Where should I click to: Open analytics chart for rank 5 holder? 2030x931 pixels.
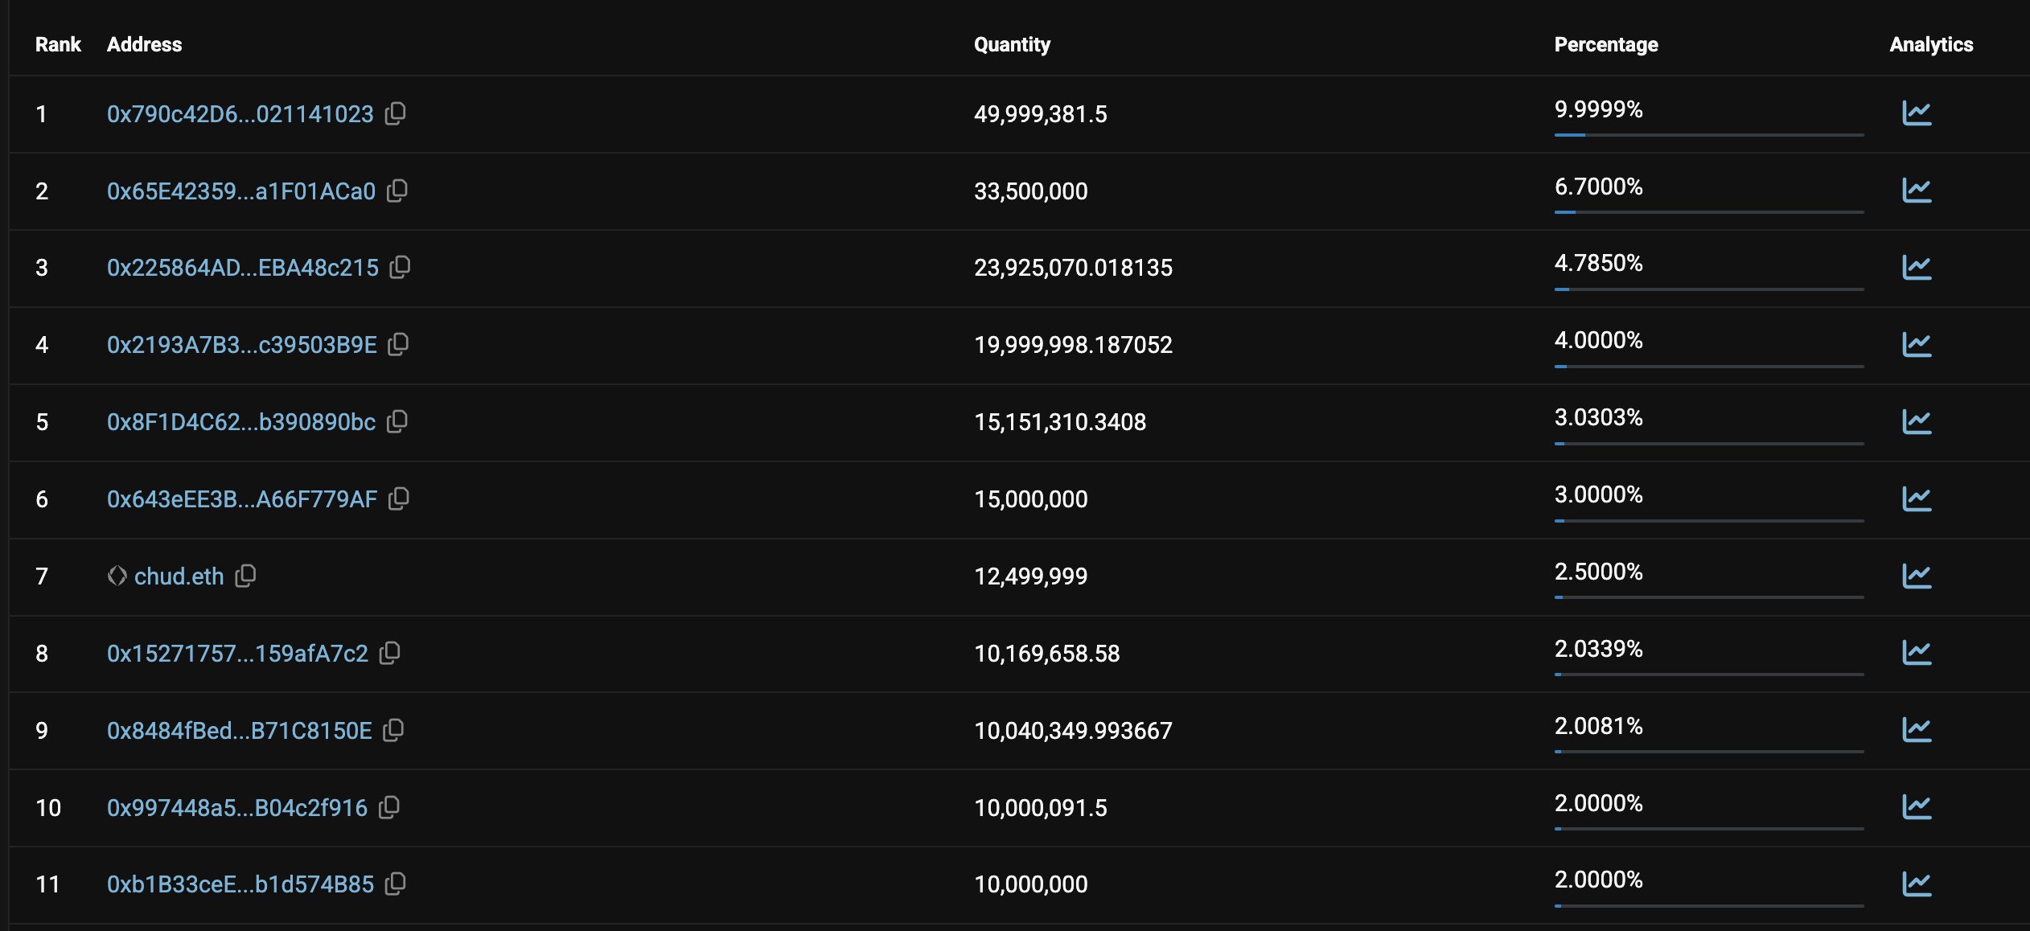click(x=1917, y=421)
